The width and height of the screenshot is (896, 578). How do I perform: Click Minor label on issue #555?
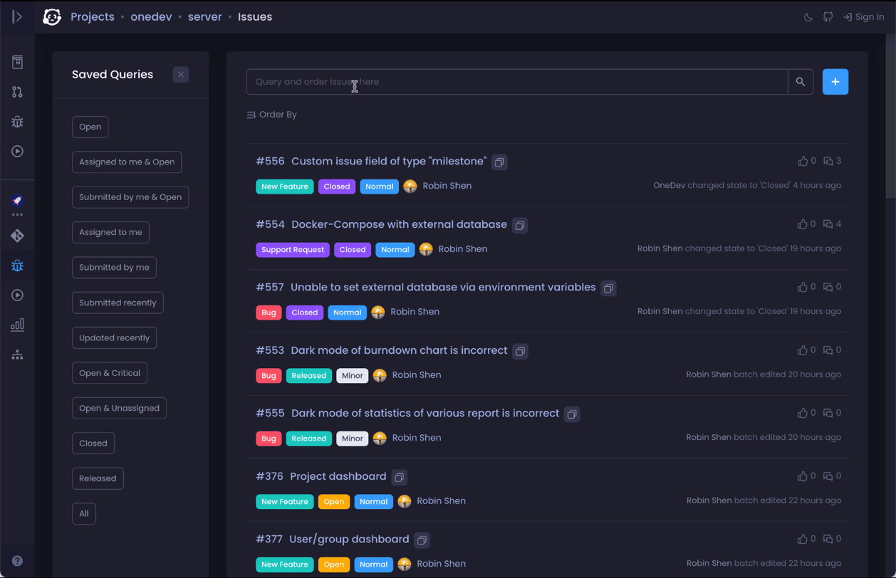[x=353, y=438]
